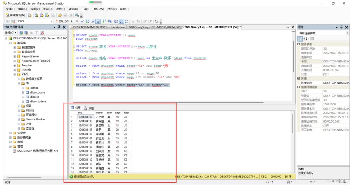Expand the ReportServer database node
Screen dimensions: 350x185
tap(15, 56)
